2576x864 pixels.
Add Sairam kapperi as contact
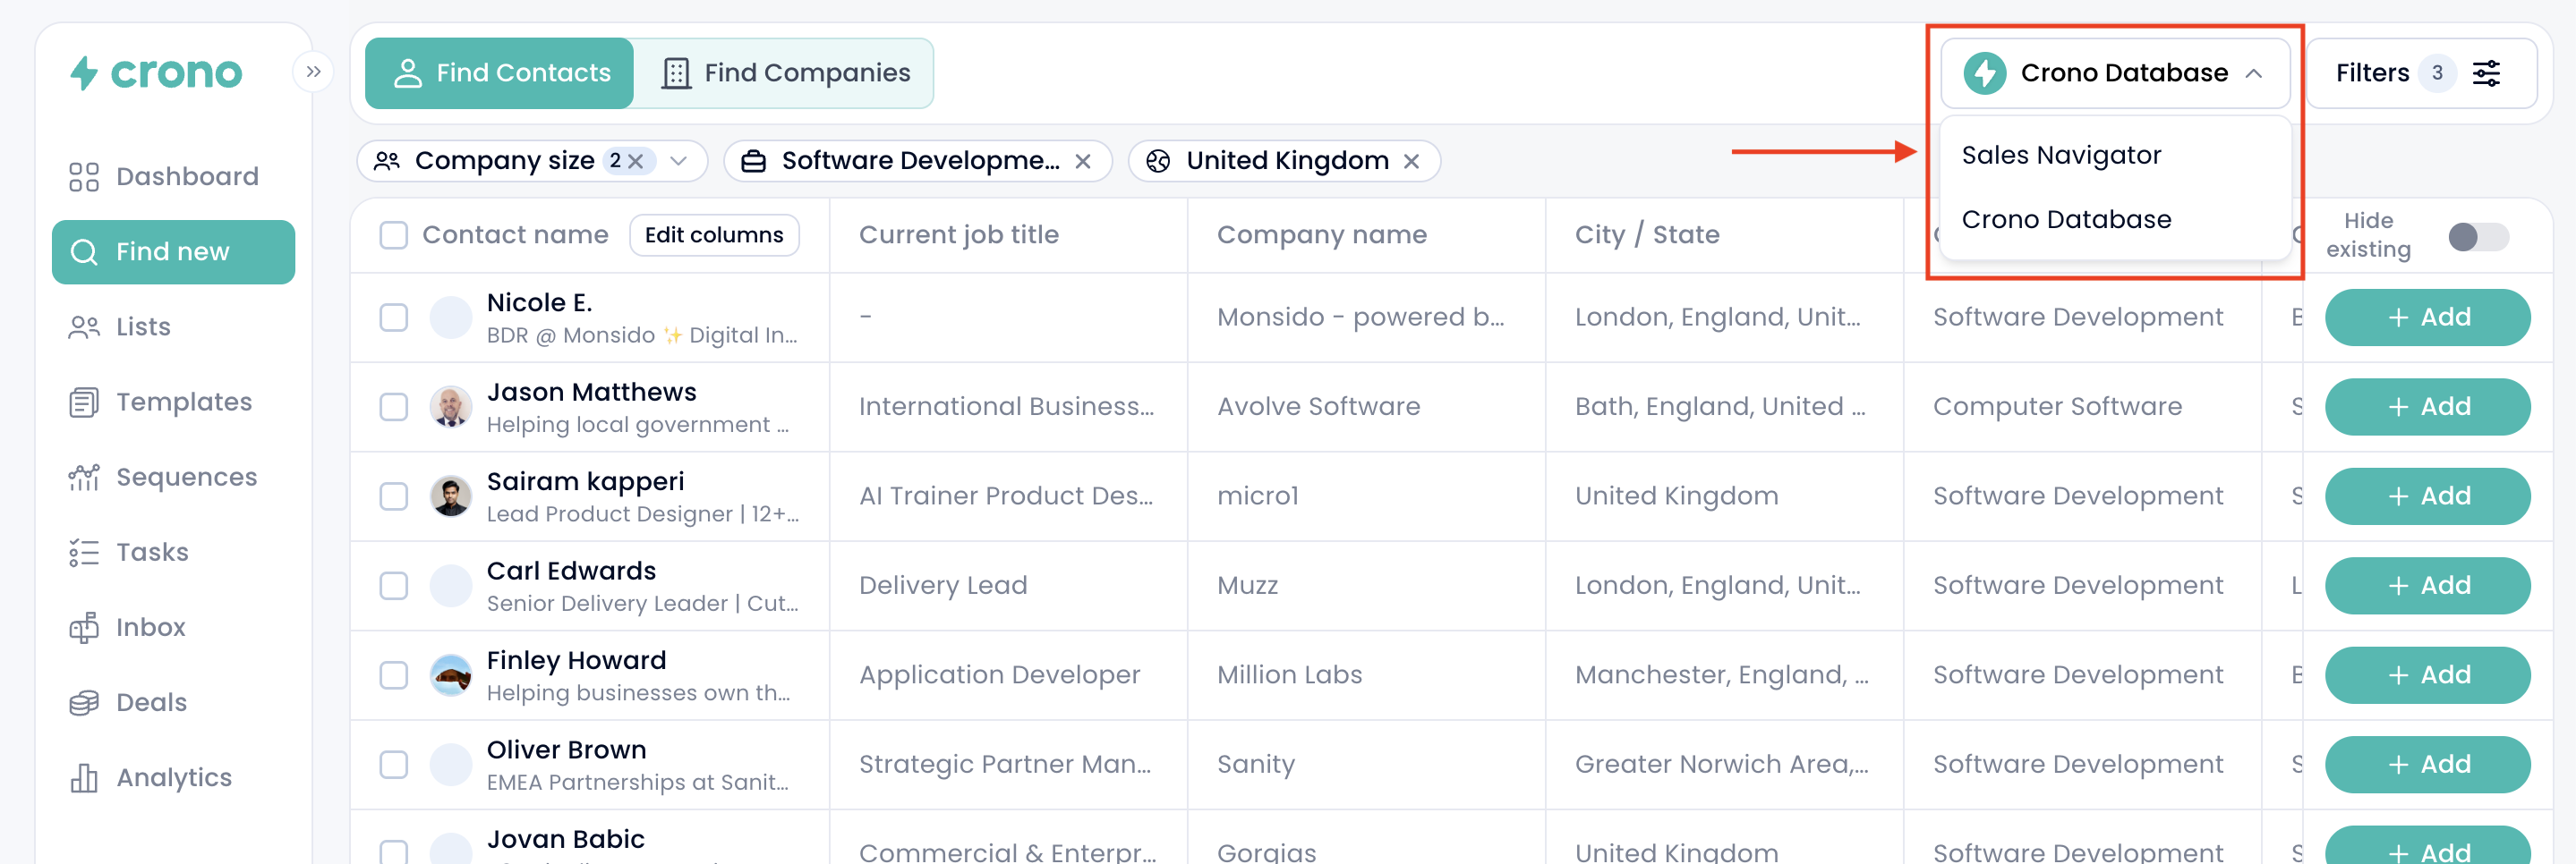pos(2427,496)
